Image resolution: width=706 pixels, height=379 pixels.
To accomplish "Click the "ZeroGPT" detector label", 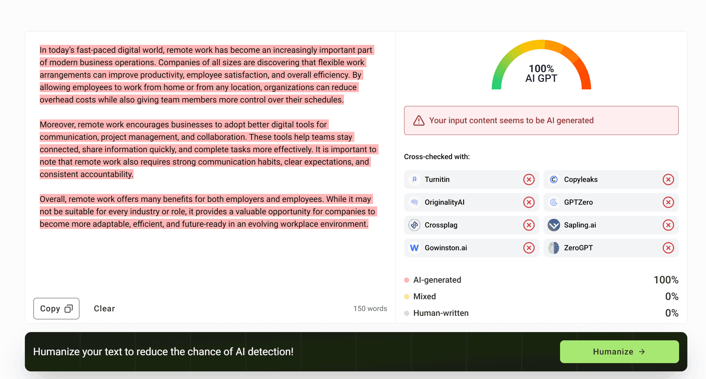I will (578, 248).
